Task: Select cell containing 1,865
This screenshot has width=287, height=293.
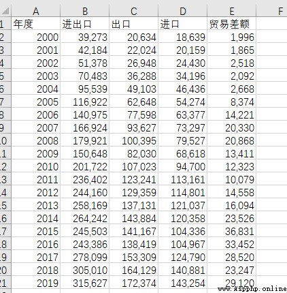Action: pos(232,50)
